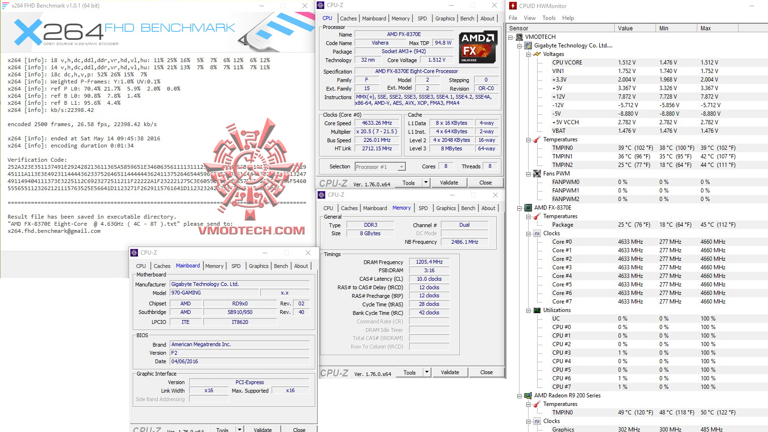
Task: Click the Fans PWM fan icon
Action: pos(537,174)
